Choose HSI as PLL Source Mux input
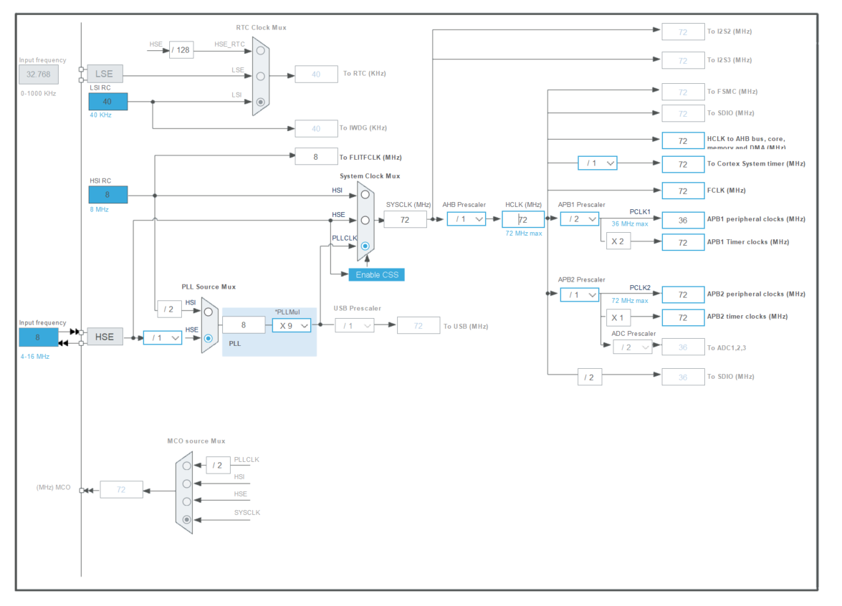842x606 pixels. pyautogui.click(x=209, y=312)
